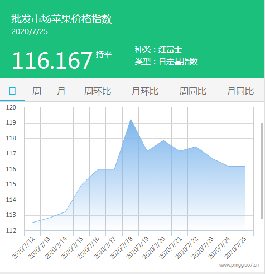Click the 2020/7/20 data point on chart
265x274 pixels.
[163, 140]
